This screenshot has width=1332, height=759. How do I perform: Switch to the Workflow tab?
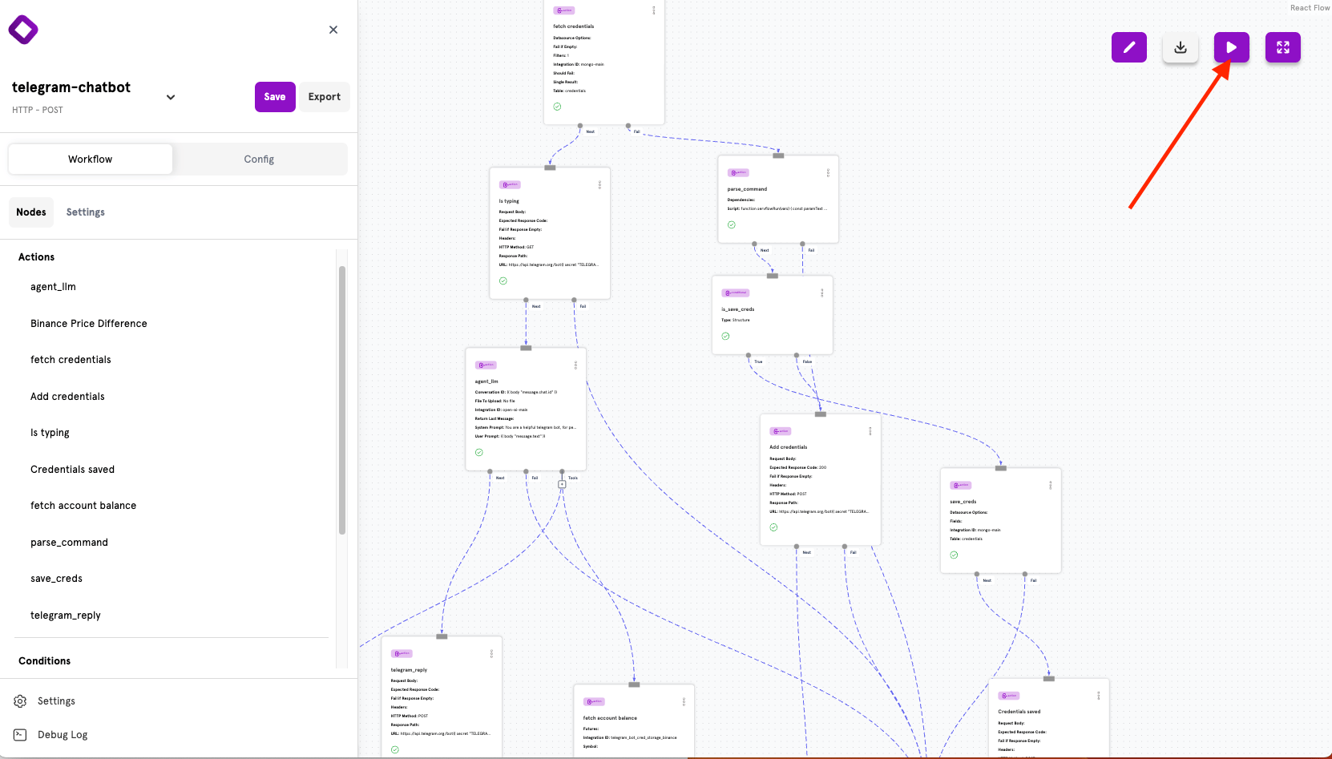(x=91, y=159)
